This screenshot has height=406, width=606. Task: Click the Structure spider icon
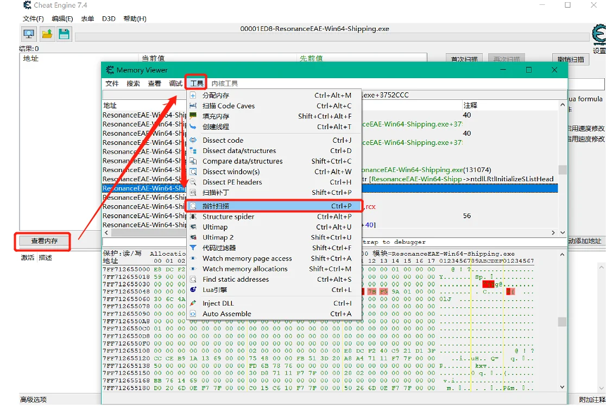point(193,217)
